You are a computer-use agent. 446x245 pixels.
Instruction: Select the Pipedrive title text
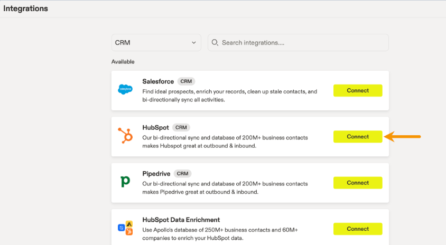click(156, 174)
